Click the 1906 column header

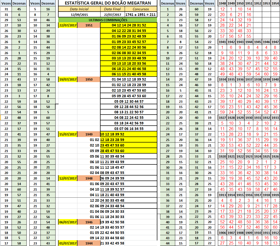pos(222,233)
